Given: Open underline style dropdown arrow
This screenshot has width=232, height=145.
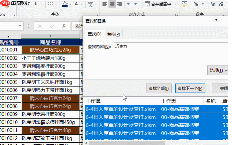Looking at the screenshot, I should click(42, 4).
